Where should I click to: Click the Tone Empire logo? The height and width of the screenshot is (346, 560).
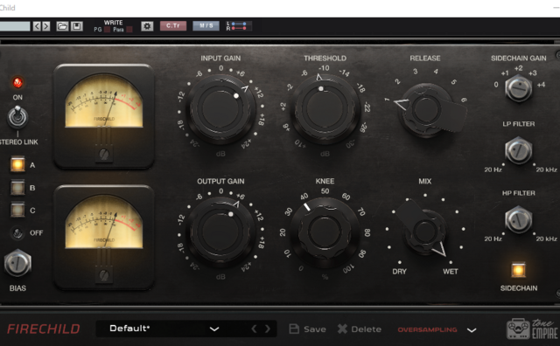click(532, 329)
